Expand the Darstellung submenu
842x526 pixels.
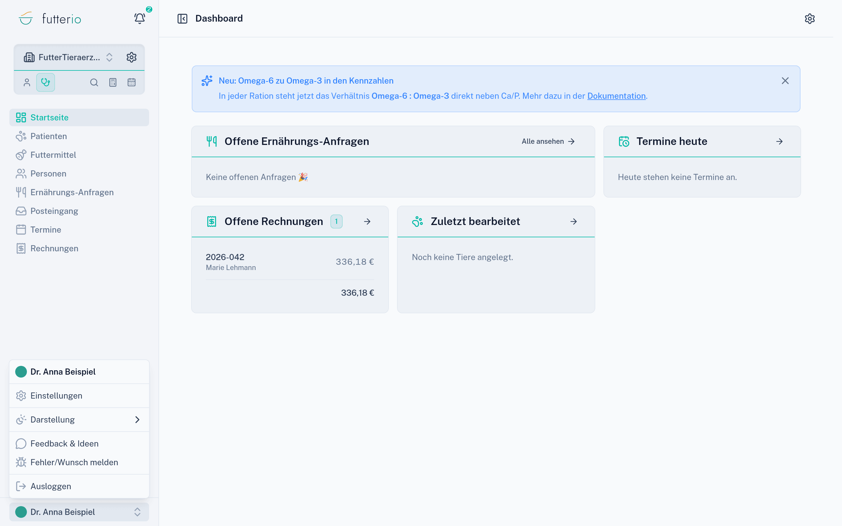[79, 420]
